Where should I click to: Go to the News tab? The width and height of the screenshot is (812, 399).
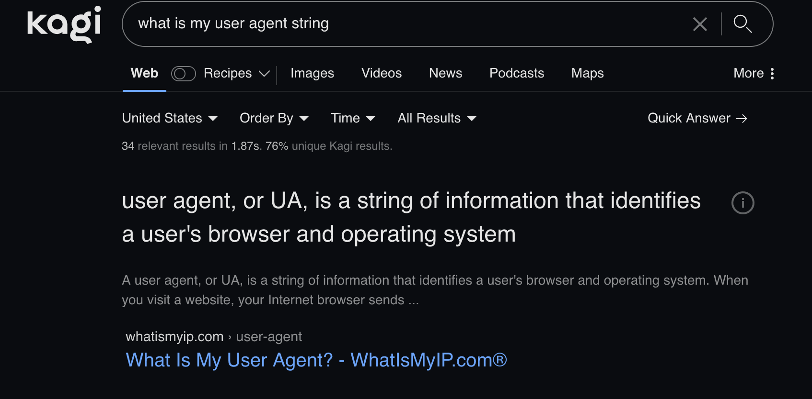445,73
